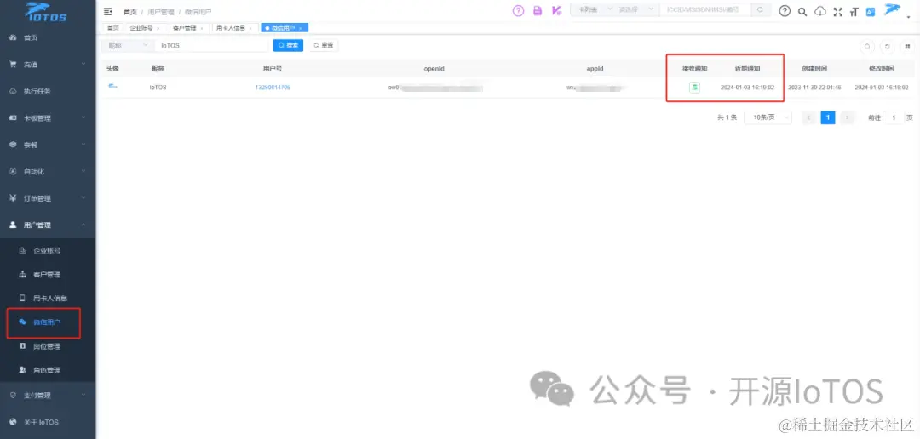
Task: Expand the 支付管理 sidebar menu
Action: [48, 395]
